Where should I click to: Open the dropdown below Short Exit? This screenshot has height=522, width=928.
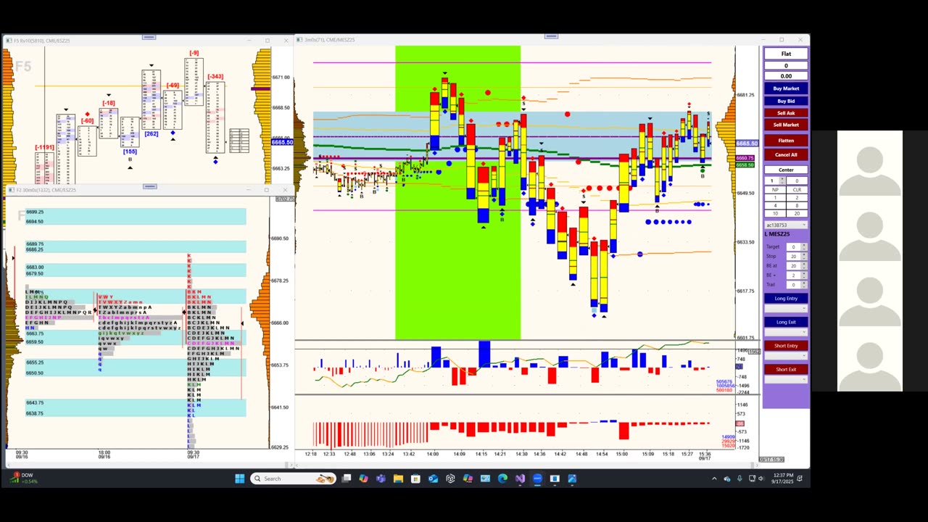[786, 380]
